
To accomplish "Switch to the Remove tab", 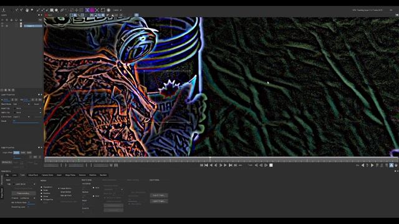I will tap(82, 175).
